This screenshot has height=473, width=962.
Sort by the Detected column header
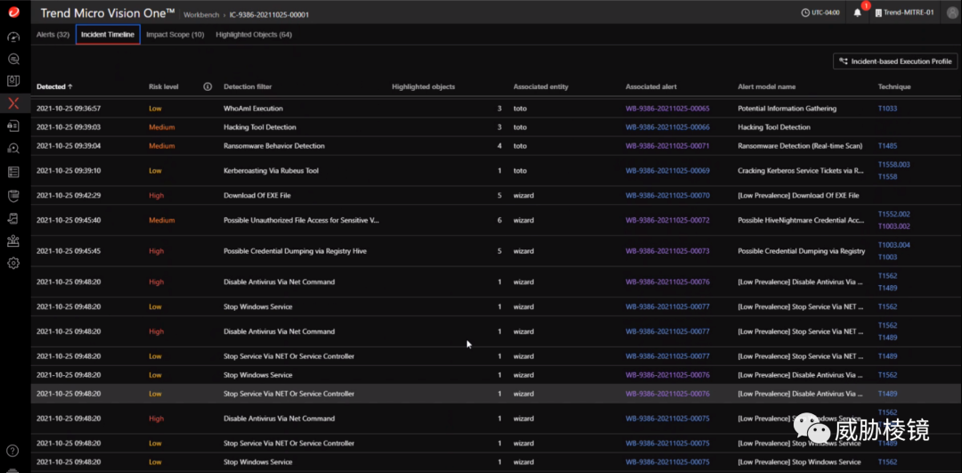54,86
